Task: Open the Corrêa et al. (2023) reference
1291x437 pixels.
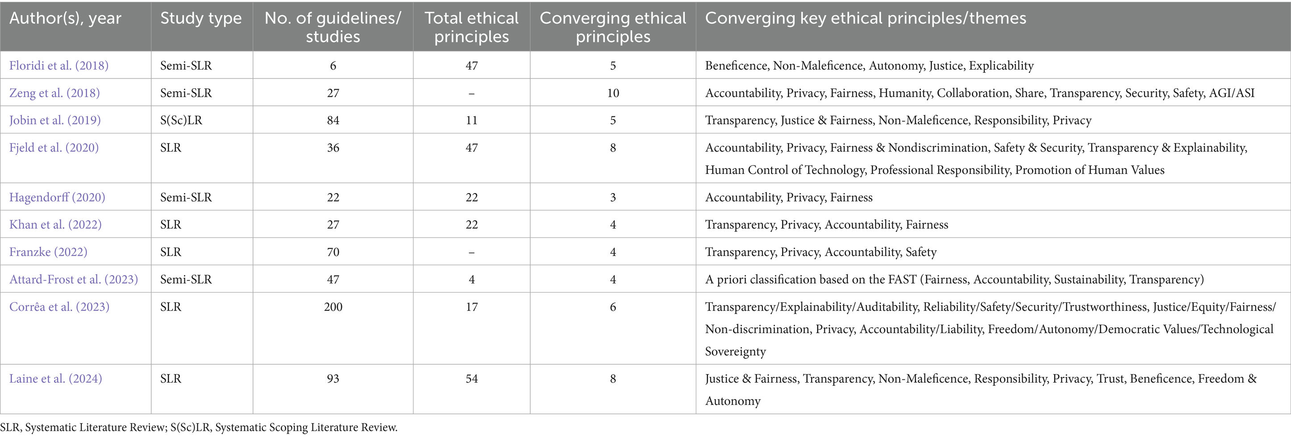Action: click(59, 307)
